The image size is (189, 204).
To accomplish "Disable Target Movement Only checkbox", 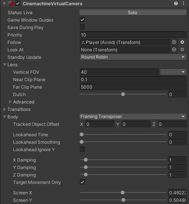I will click(x=82, y=182).
